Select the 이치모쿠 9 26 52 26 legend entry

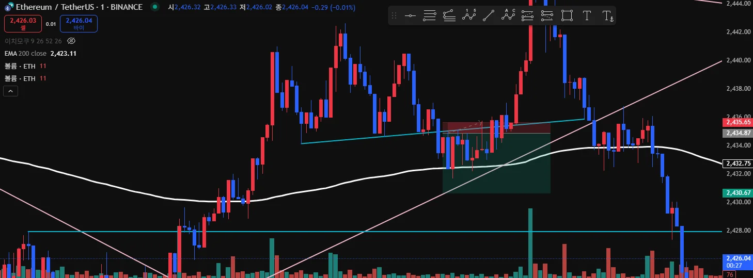pyautogui.click(x=33, y=41)
